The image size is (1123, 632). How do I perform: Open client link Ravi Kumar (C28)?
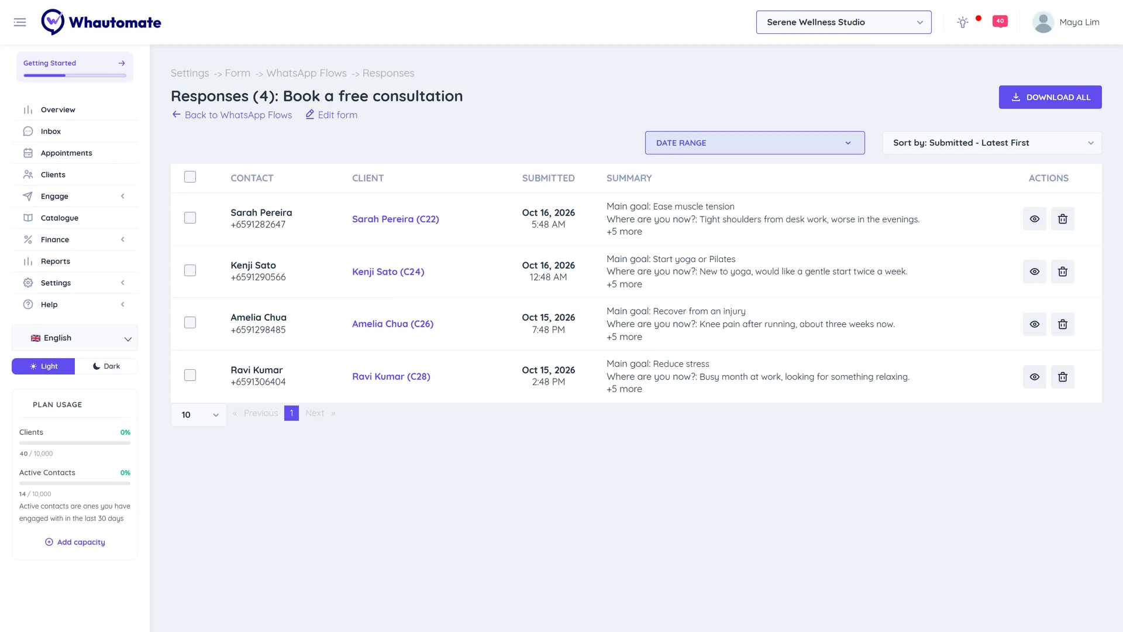coord(391,376)
